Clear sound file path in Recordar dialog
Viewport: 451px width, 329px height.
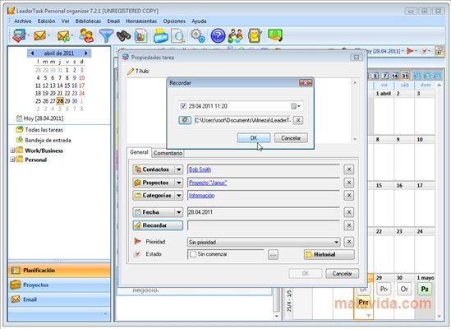[298, 120]
